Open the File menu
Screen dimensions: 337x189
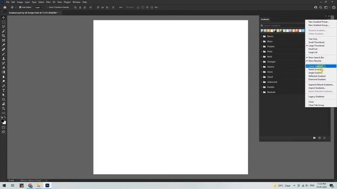pyautogui.click(x=7, y=2)
